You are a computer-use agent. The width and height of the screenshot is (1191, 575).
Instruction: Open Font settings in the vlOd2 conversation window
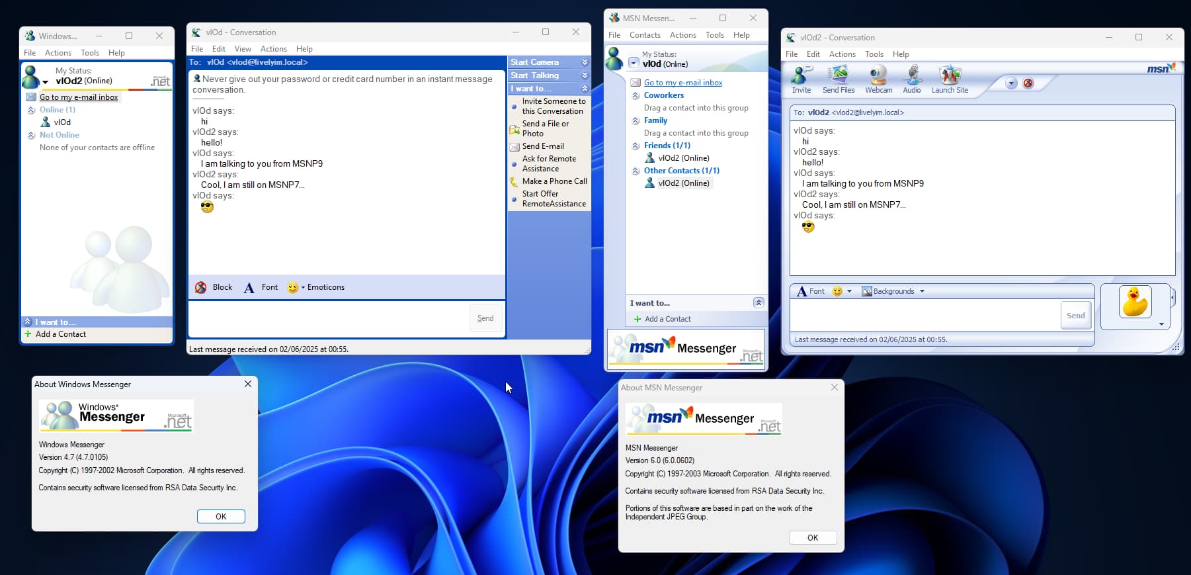(810, 291)
